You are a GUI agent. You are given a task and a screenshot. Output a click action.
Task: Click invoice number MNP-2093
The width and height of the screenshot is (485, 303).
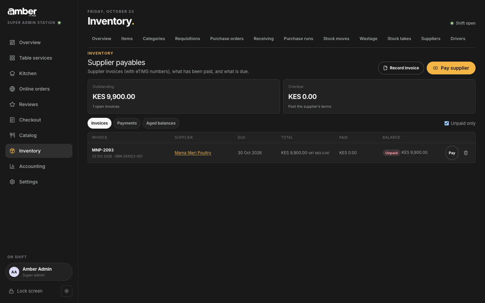click(x=103, y=150)
